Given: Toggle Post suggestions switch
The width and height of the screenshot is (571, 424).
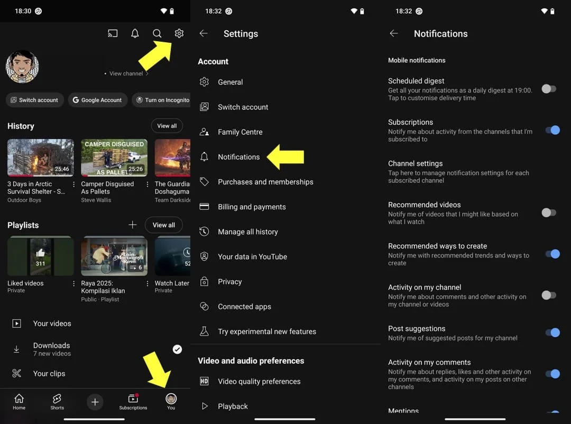Looking at the screenshot, I should (x=552, y=332).
